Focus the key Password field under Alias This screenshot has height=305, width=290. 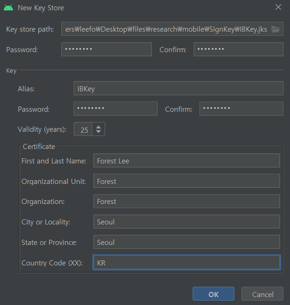coord(116,108)
